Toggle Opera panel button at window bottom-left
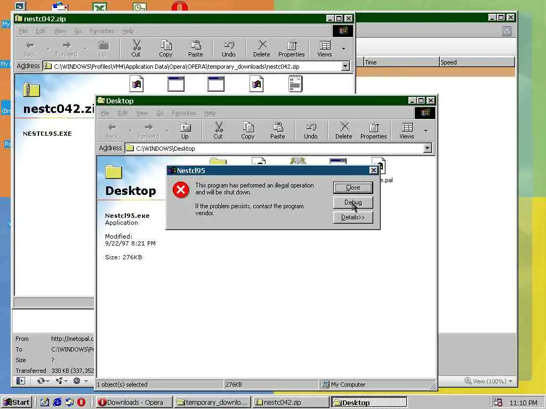The image size is (546, 409). (x=21, y=381)
